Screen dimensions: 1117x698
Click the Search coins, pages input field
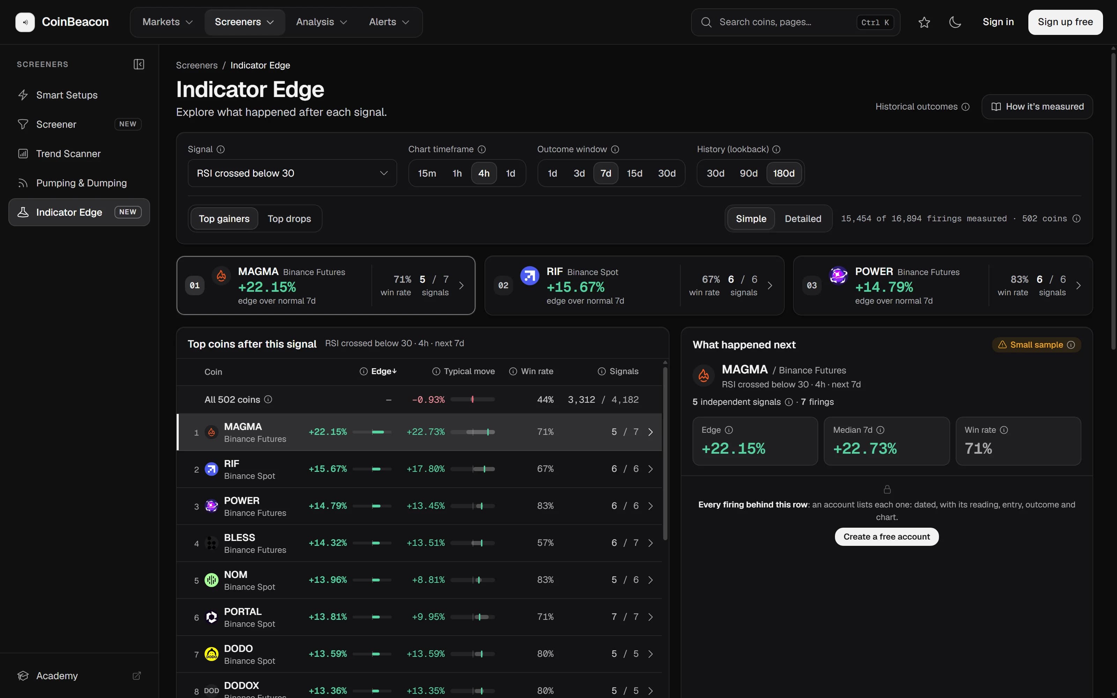pyautogui.click(x=795, y=22)
